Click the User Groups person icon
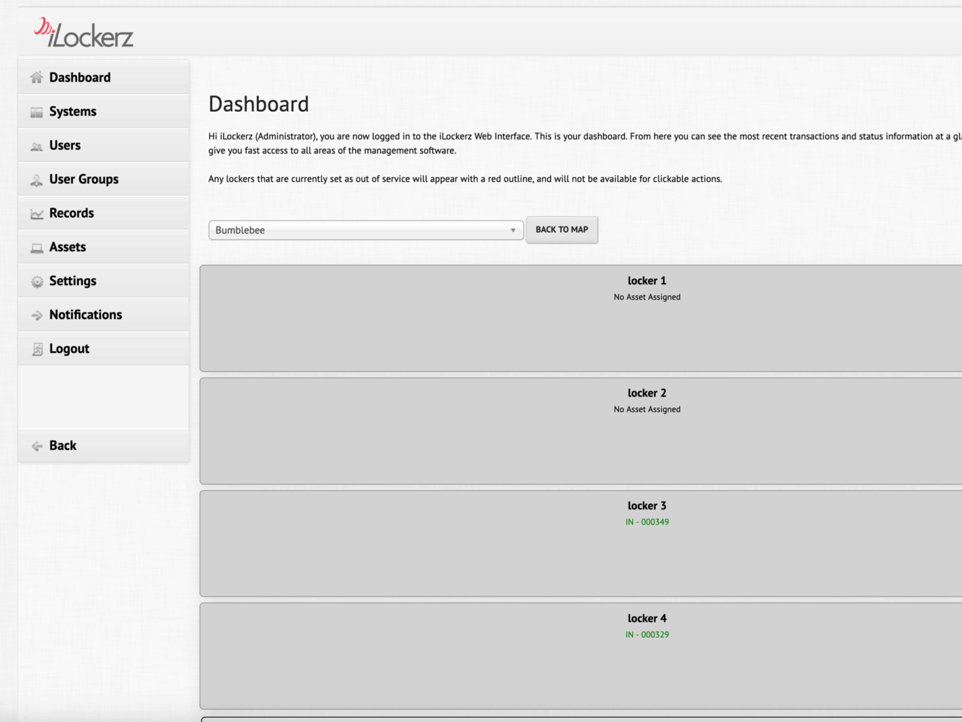The height and width of the screenshot is (722, 962). (36, 180)
